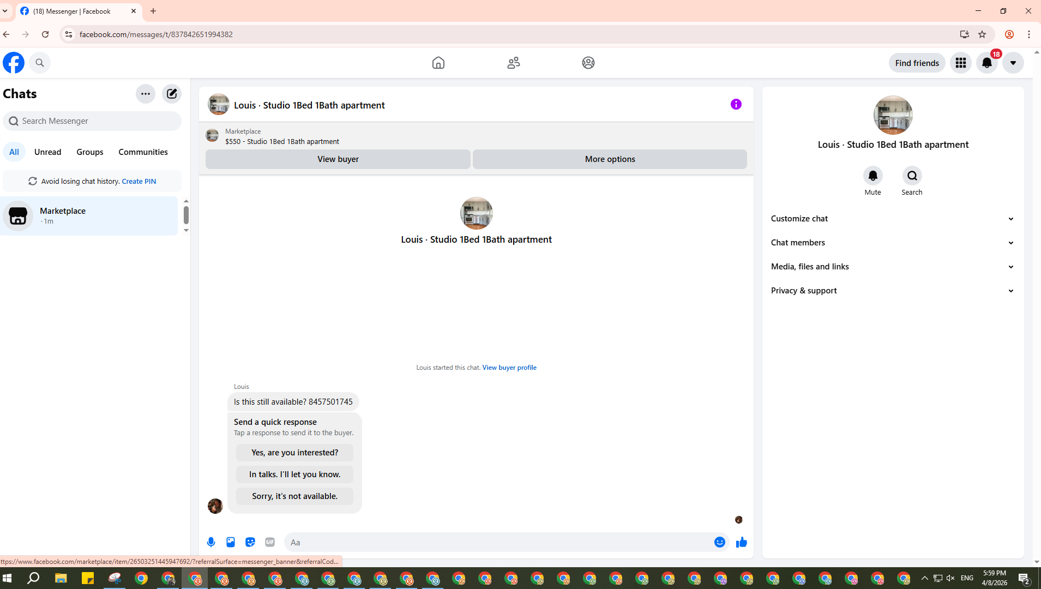Viewport: 1041px width, 589px height.
Task: Click chat list scrollbar up arrow
Action: click(x=186, y=201)
